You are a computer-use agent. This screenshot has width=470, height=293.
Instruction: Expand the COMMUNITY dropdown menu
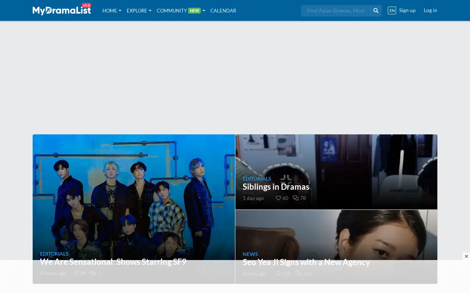[x=181, y=11]
